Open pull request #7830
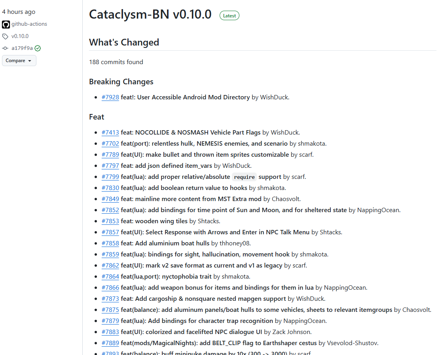The height and width of the screenshot is (355, 440). coord(110,188)
